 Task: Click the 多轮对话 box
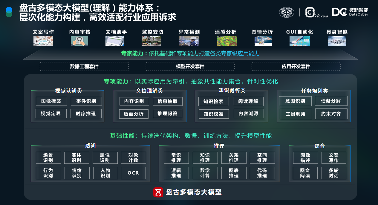click(x=334, y=173)
